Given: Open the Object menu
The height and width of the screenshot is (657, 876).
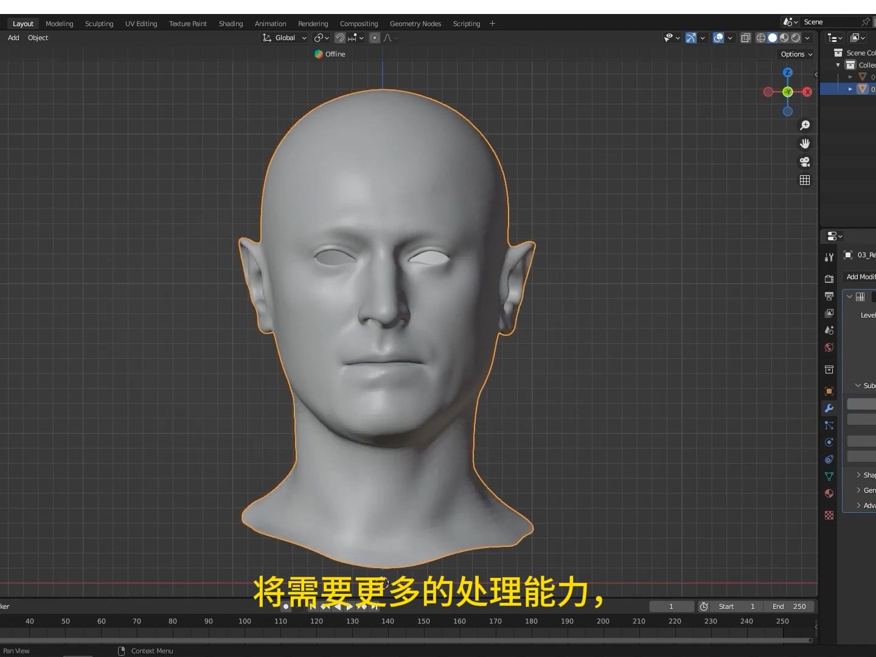Looking at the screenshot, I should click(38, 38).
